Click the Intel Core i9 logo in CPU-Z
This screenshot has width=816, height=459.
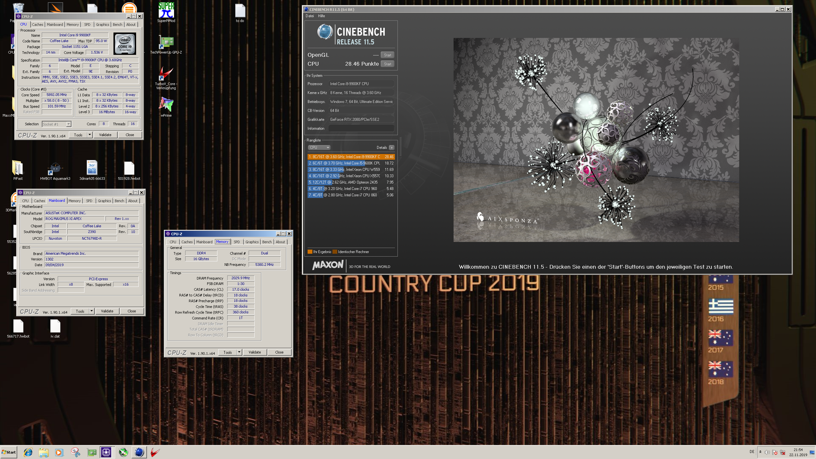(125, 44)
